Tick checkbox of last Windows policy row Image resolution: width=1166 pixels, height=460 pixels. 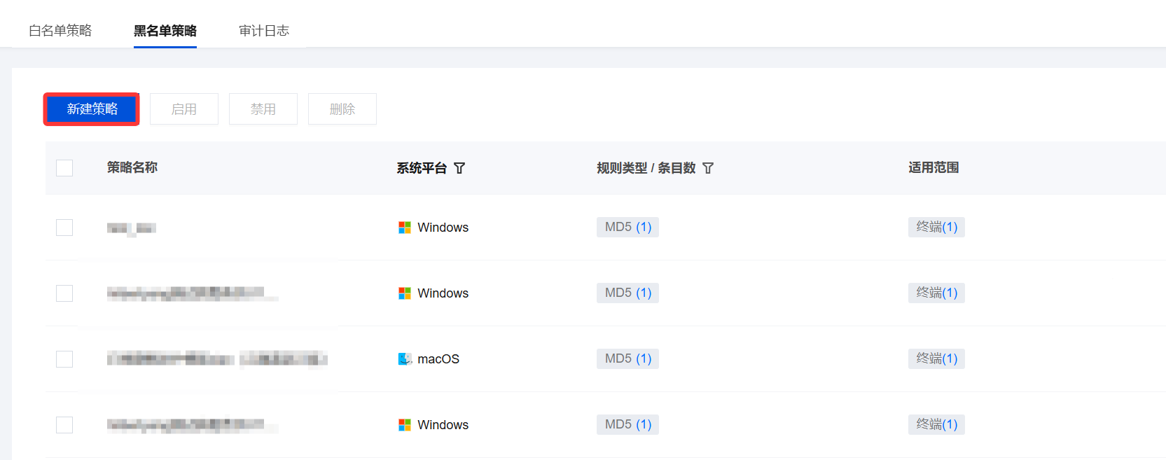[x=64, y=425]
